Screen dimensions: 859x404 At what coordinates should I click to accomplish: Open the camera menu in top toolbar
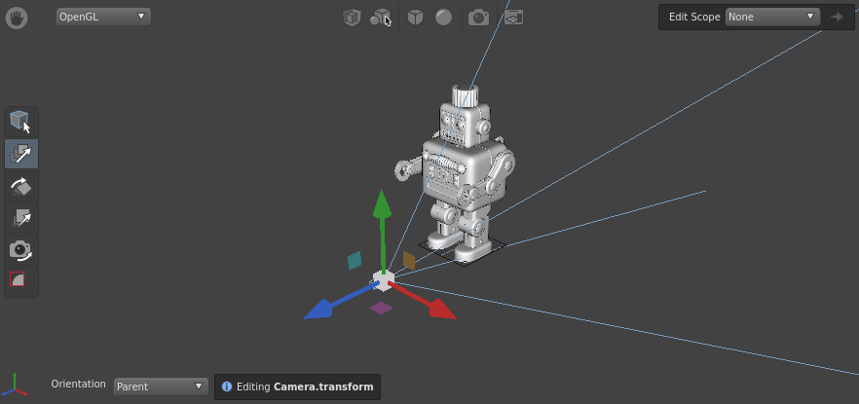point(478,17)
